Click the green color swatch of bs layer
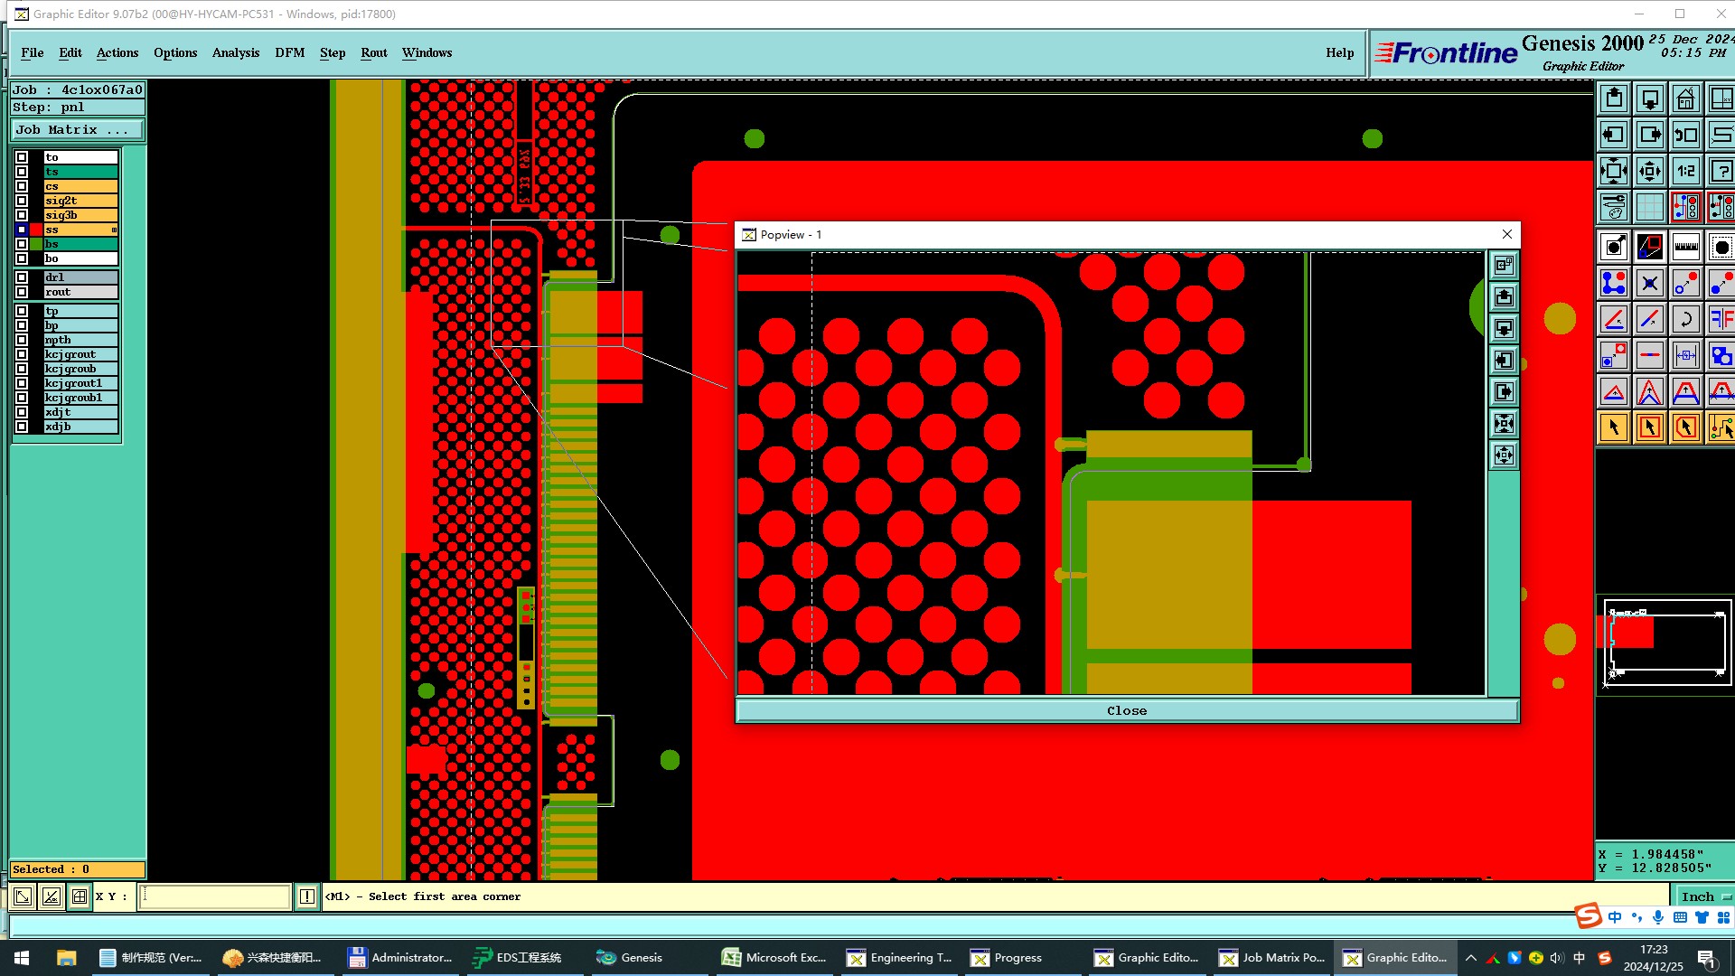This screenshot has width=1735, height=976. pos(36,244)
